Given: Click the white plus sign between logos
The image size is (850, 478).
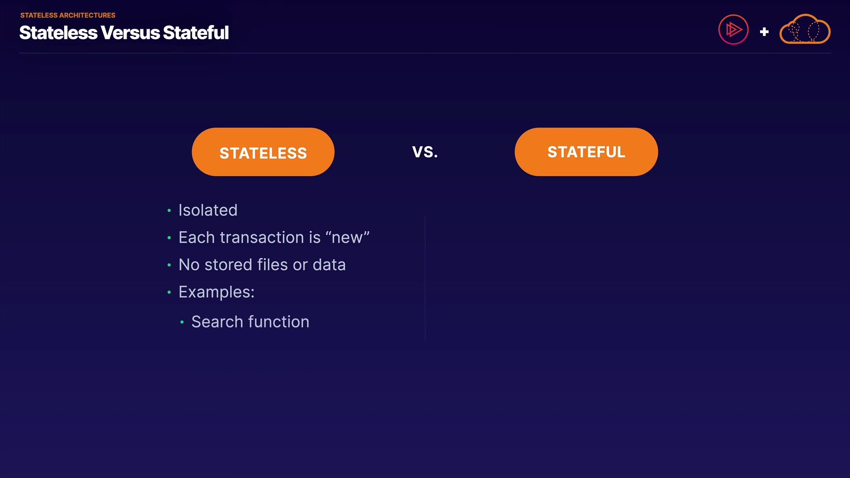Looking at the screenshot, I should [764, 32].
